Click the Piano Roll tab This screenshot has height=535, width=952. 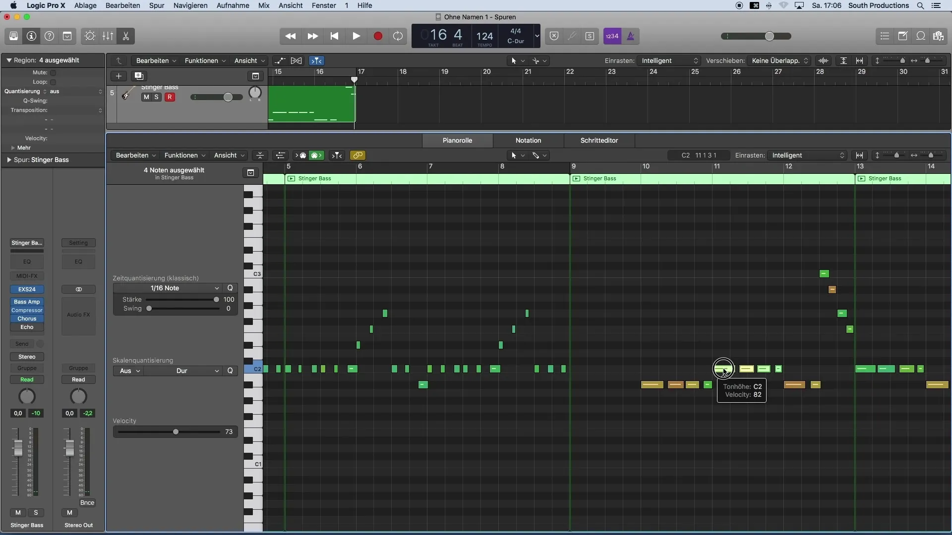458,140
